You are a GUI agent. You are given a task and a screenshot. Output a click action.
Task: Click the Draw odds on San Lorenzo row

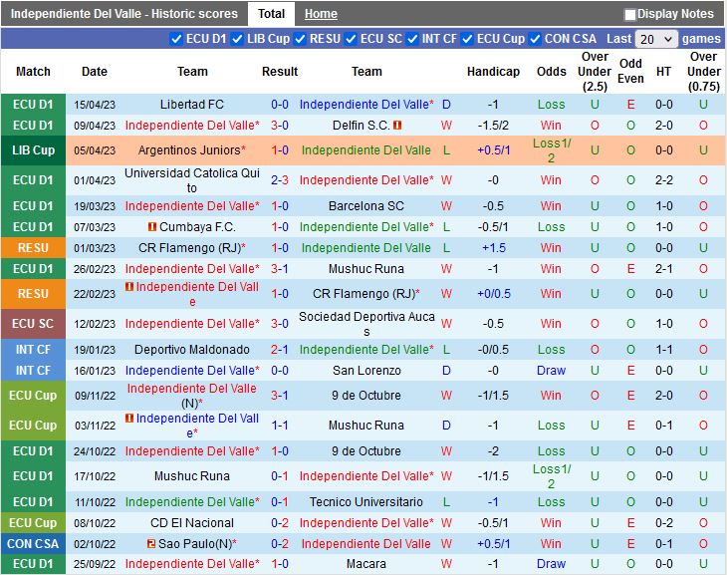click(551, 371)
